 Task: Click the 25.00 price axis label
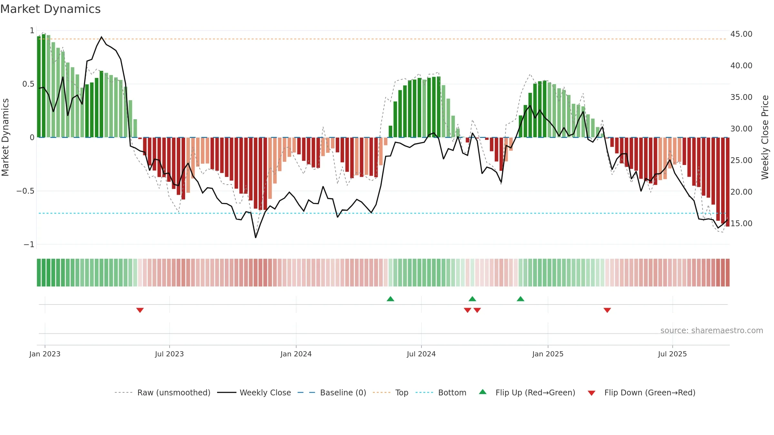click(741, 160)
